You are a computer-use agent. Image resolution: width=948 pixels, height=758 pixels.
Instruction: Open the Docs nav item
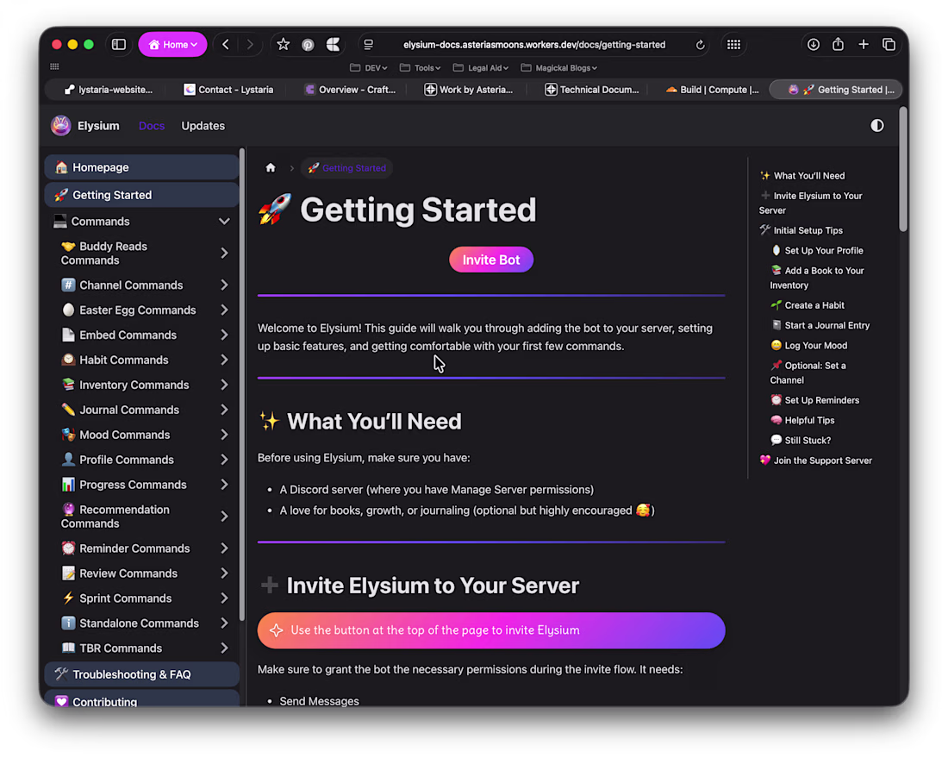pos(152,126)
